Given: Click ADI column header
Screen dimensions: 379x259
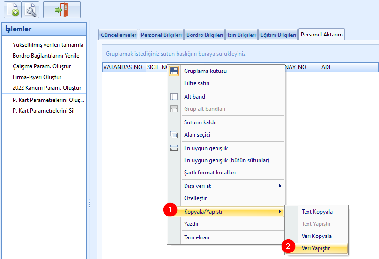Looking at the screenshot, I should pos(349,67).
